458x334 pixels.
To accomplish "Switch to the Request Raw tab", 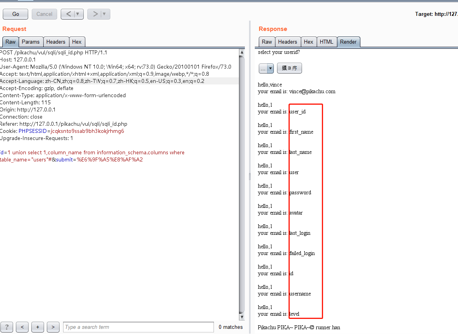I will [10, 42].
